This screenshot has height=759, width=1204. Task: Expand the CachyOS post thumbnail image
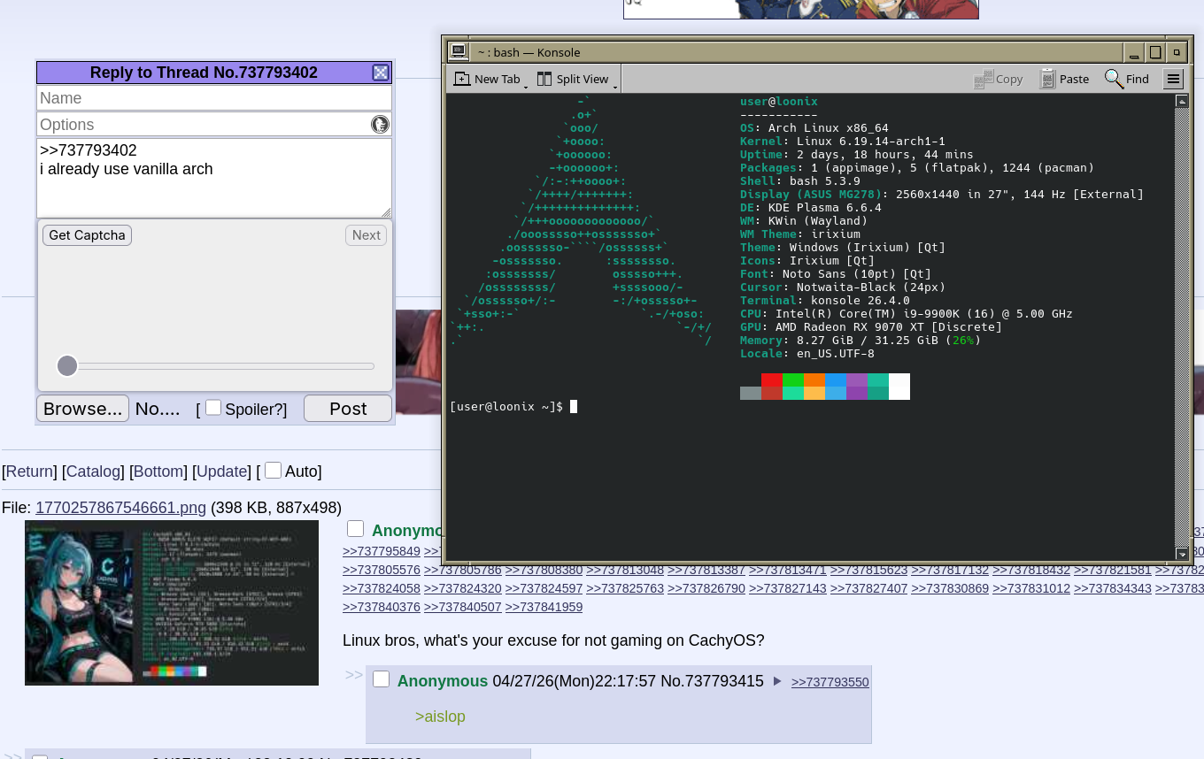pos(172,602)
